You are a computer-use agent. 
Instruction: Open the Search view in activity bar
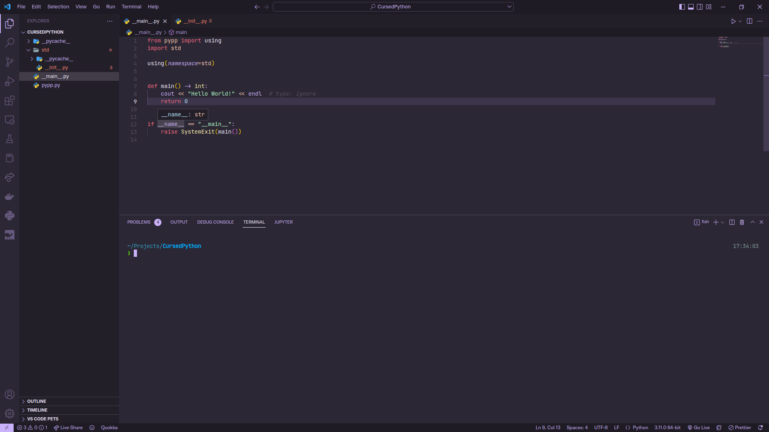click(10, 43)
